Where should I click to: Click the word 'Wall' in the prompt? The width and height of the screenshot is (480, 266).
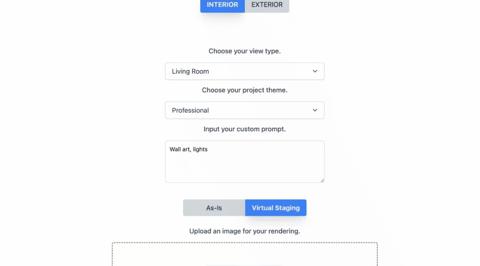[175, 149]
